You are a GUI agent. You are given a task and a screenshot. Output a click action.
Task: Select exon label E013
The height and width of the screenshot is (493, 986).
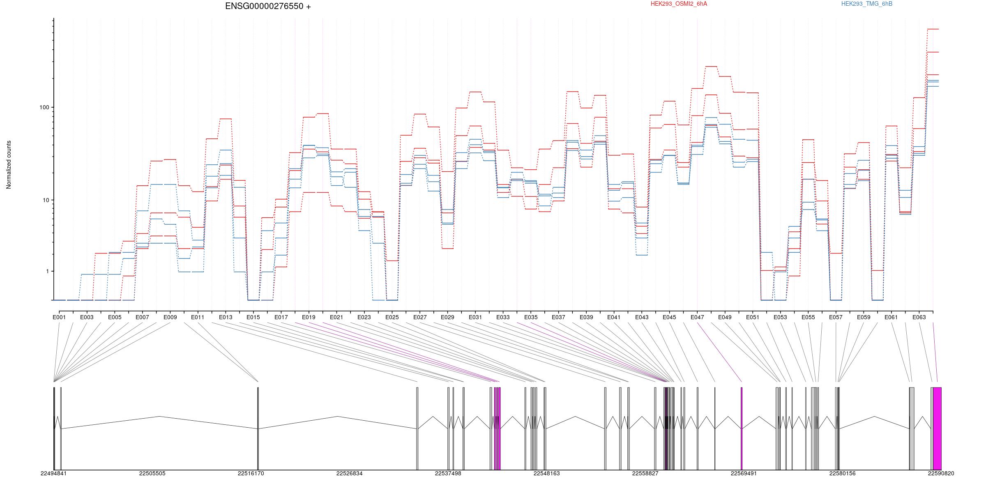pyautogui.click(x=226, y=317)
